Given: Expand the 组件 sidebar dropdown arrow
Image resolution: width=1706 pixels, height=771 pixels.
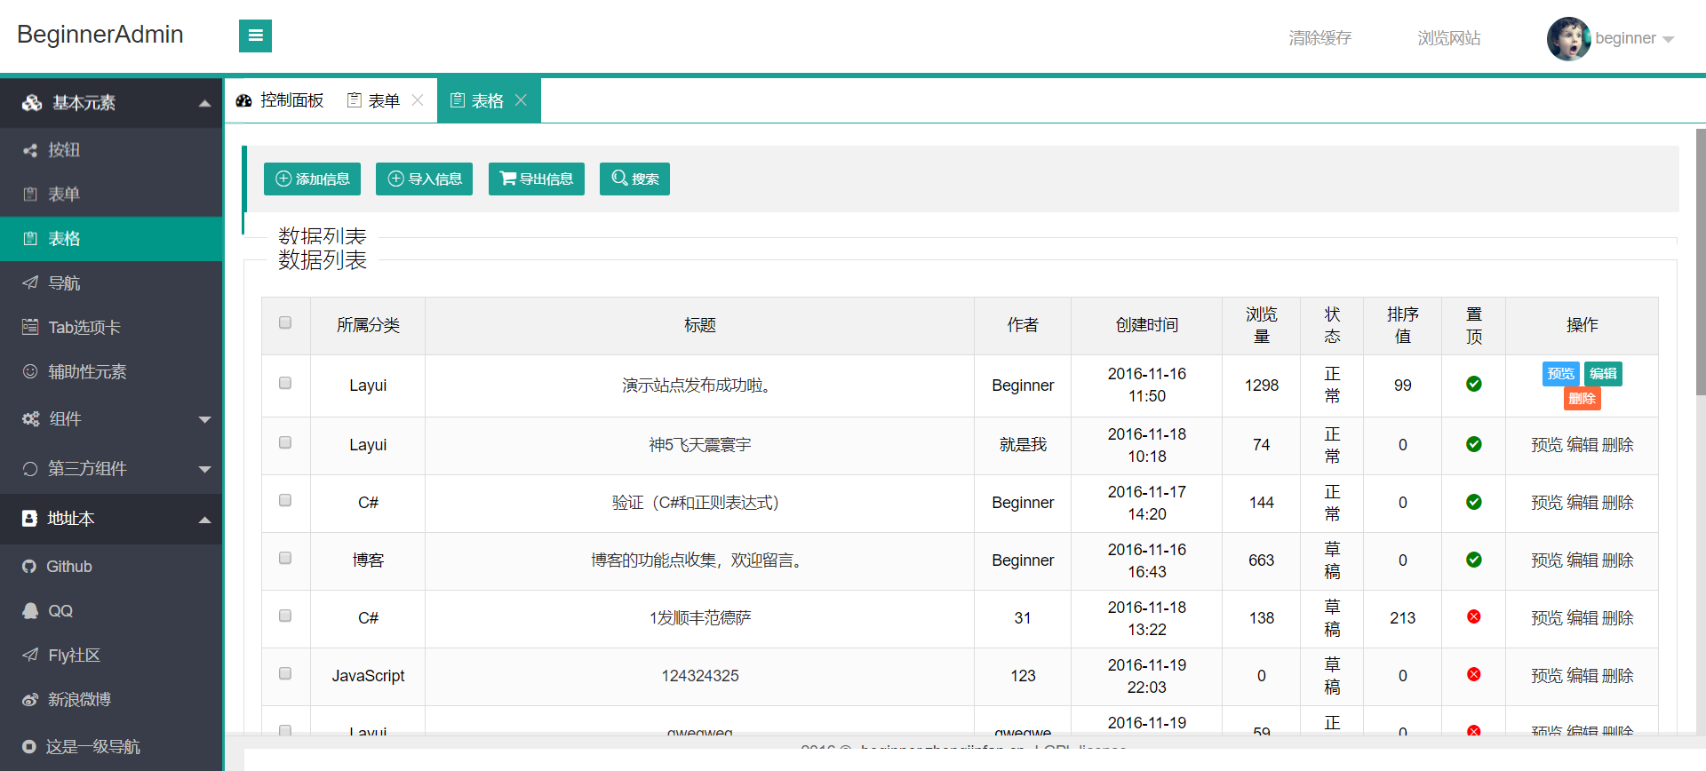Looking at the screenshot, I should pos(205,419).
